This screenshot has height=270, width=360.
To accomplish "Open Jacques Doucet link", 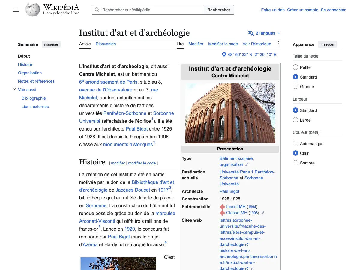I will [x=133, y=190].
